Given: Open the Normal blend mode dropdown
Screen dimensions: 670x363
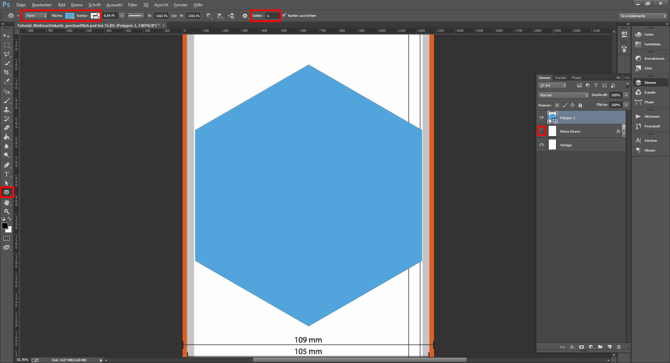Looking at the screenshot, I should point(563,95).
